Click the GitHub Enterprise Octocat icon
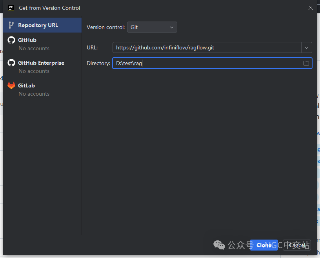Screen dimensions: 320x258 [x=11, y=63]
